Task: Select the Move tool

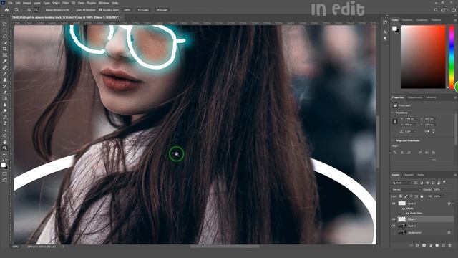Action: [5, 24]
